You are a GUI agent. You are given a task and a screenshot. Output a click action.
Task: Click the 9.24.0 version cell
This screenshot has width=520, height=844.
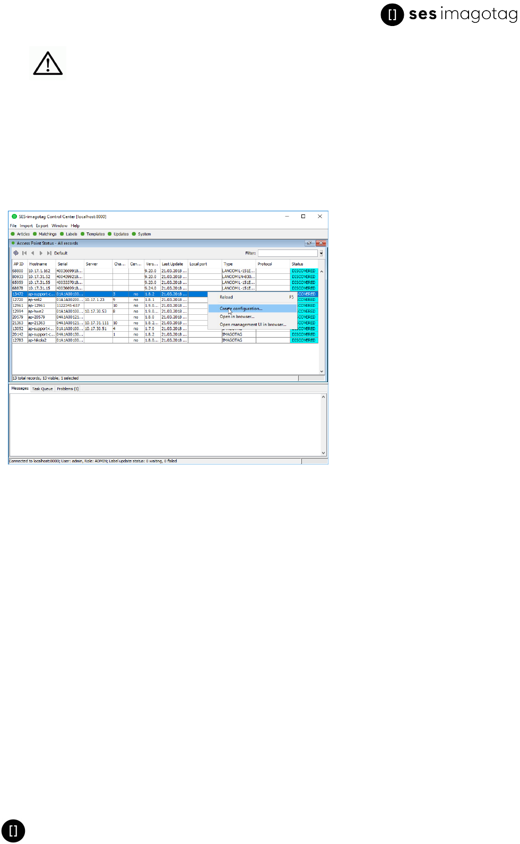[x=152, y=288]
